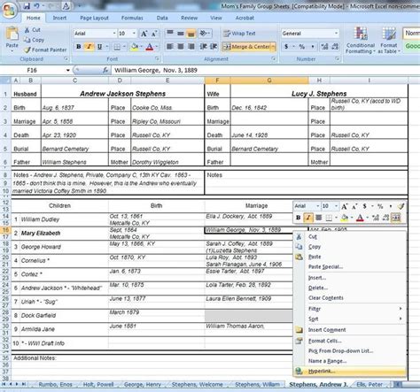420x392 pixels.
Task: Set top vertical alignment
Action: (x=170, y=33)
